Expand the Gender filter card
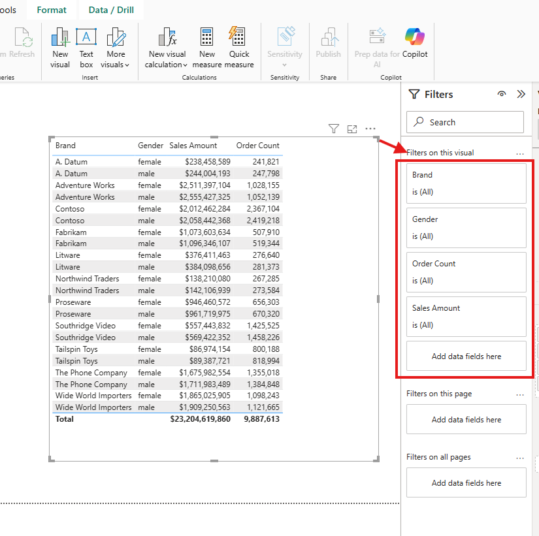Viewport: 539px width, 536px height. 466,227
